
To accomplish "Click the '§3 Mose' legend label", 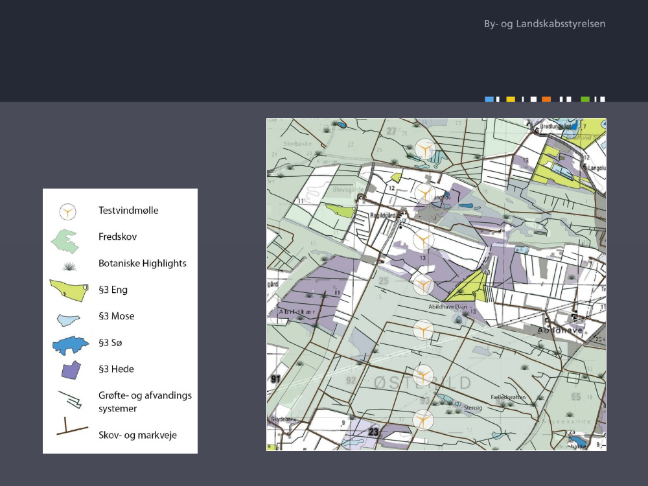I will click(x=116, y=316).
